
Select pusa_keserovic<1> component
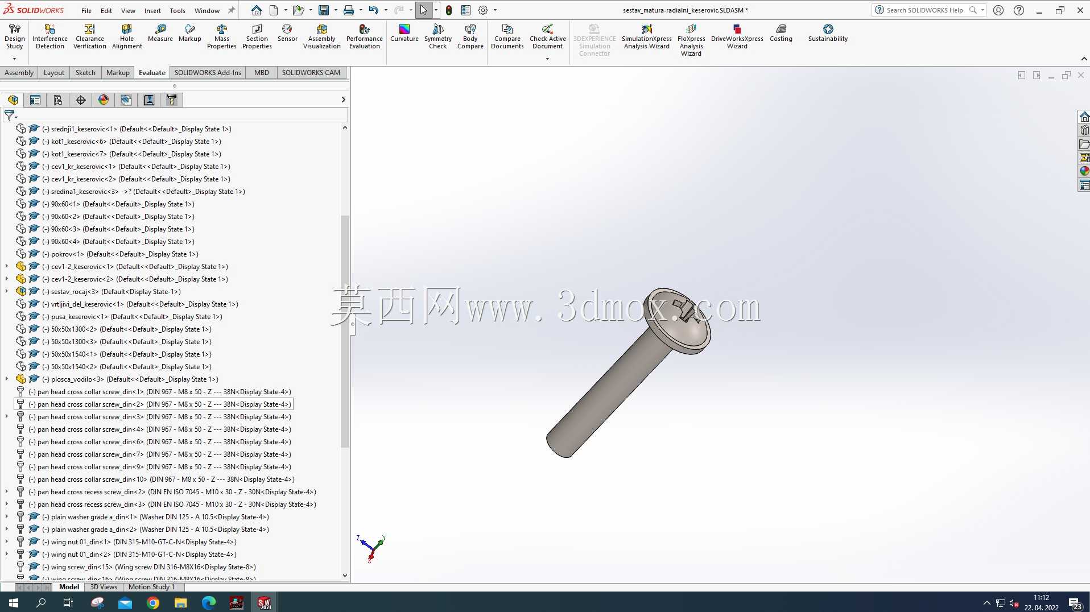coord(119,316)
